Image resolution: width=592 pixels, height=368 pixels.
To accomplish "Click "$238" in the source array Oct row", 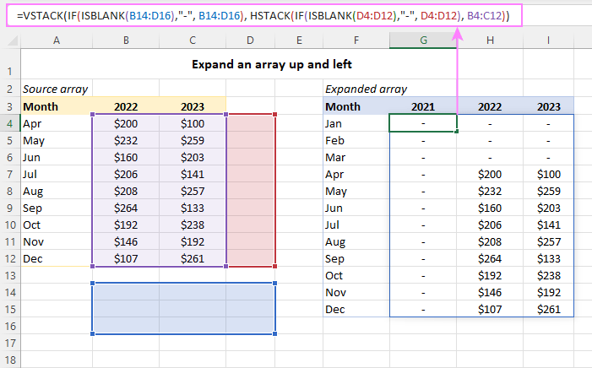I will pyautogui.click(x=193, y=225).
